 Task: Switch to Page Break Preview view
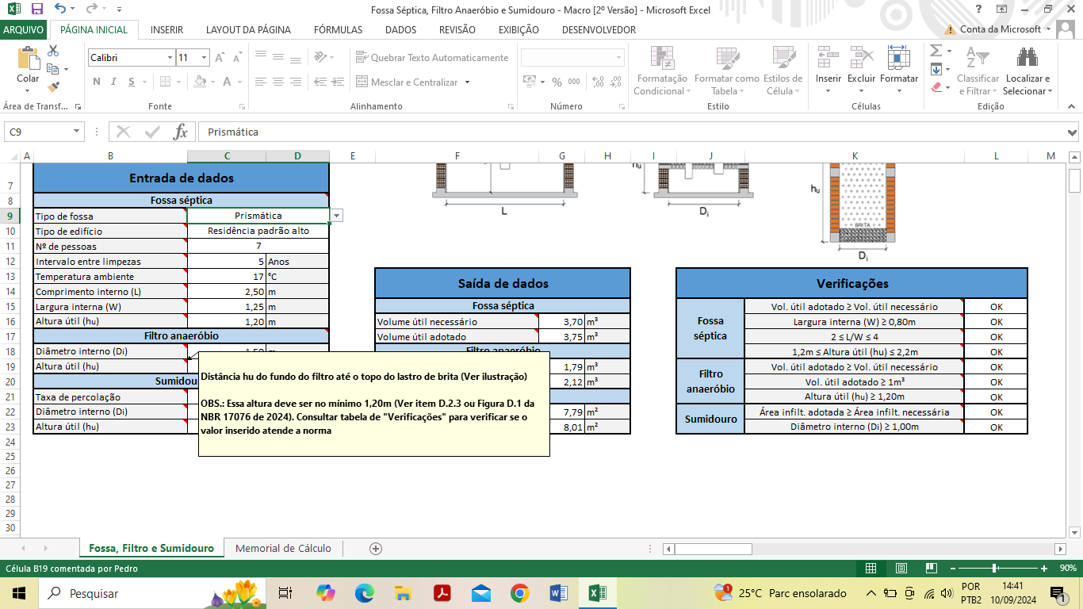point(931,568)
